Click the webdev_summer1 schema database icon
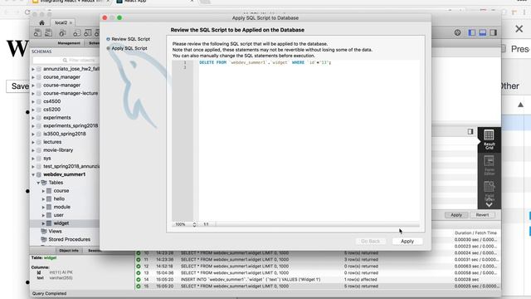531x299 pixels. coord(39,174)
